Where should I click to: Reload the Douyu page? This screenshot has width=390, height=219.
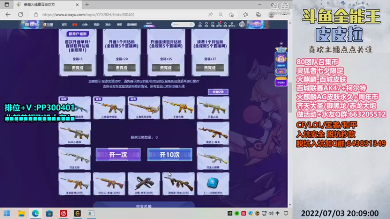pos(20,15)
